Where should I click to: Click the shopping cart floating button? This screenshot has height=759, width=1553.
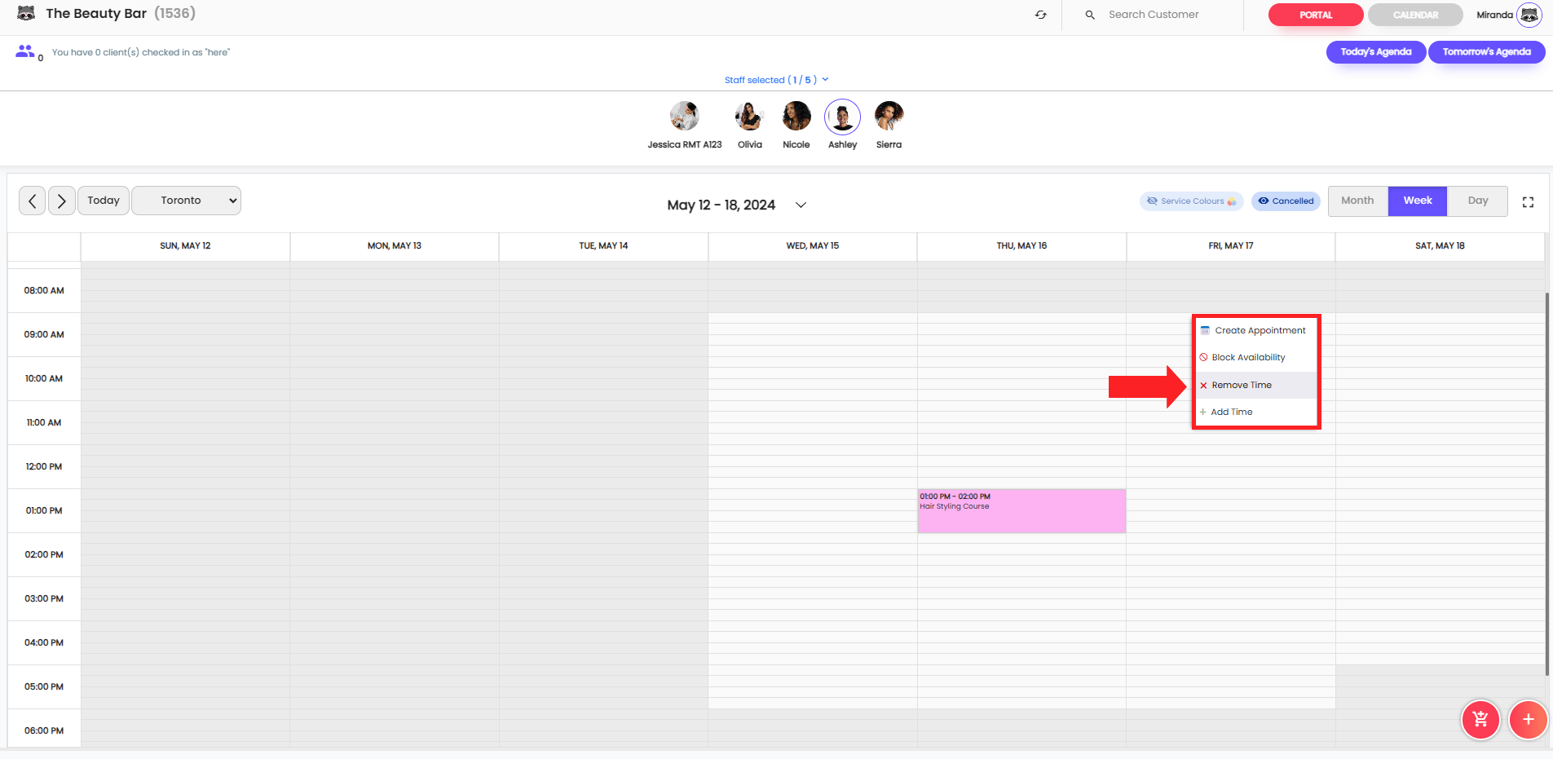coord(1480,720)
